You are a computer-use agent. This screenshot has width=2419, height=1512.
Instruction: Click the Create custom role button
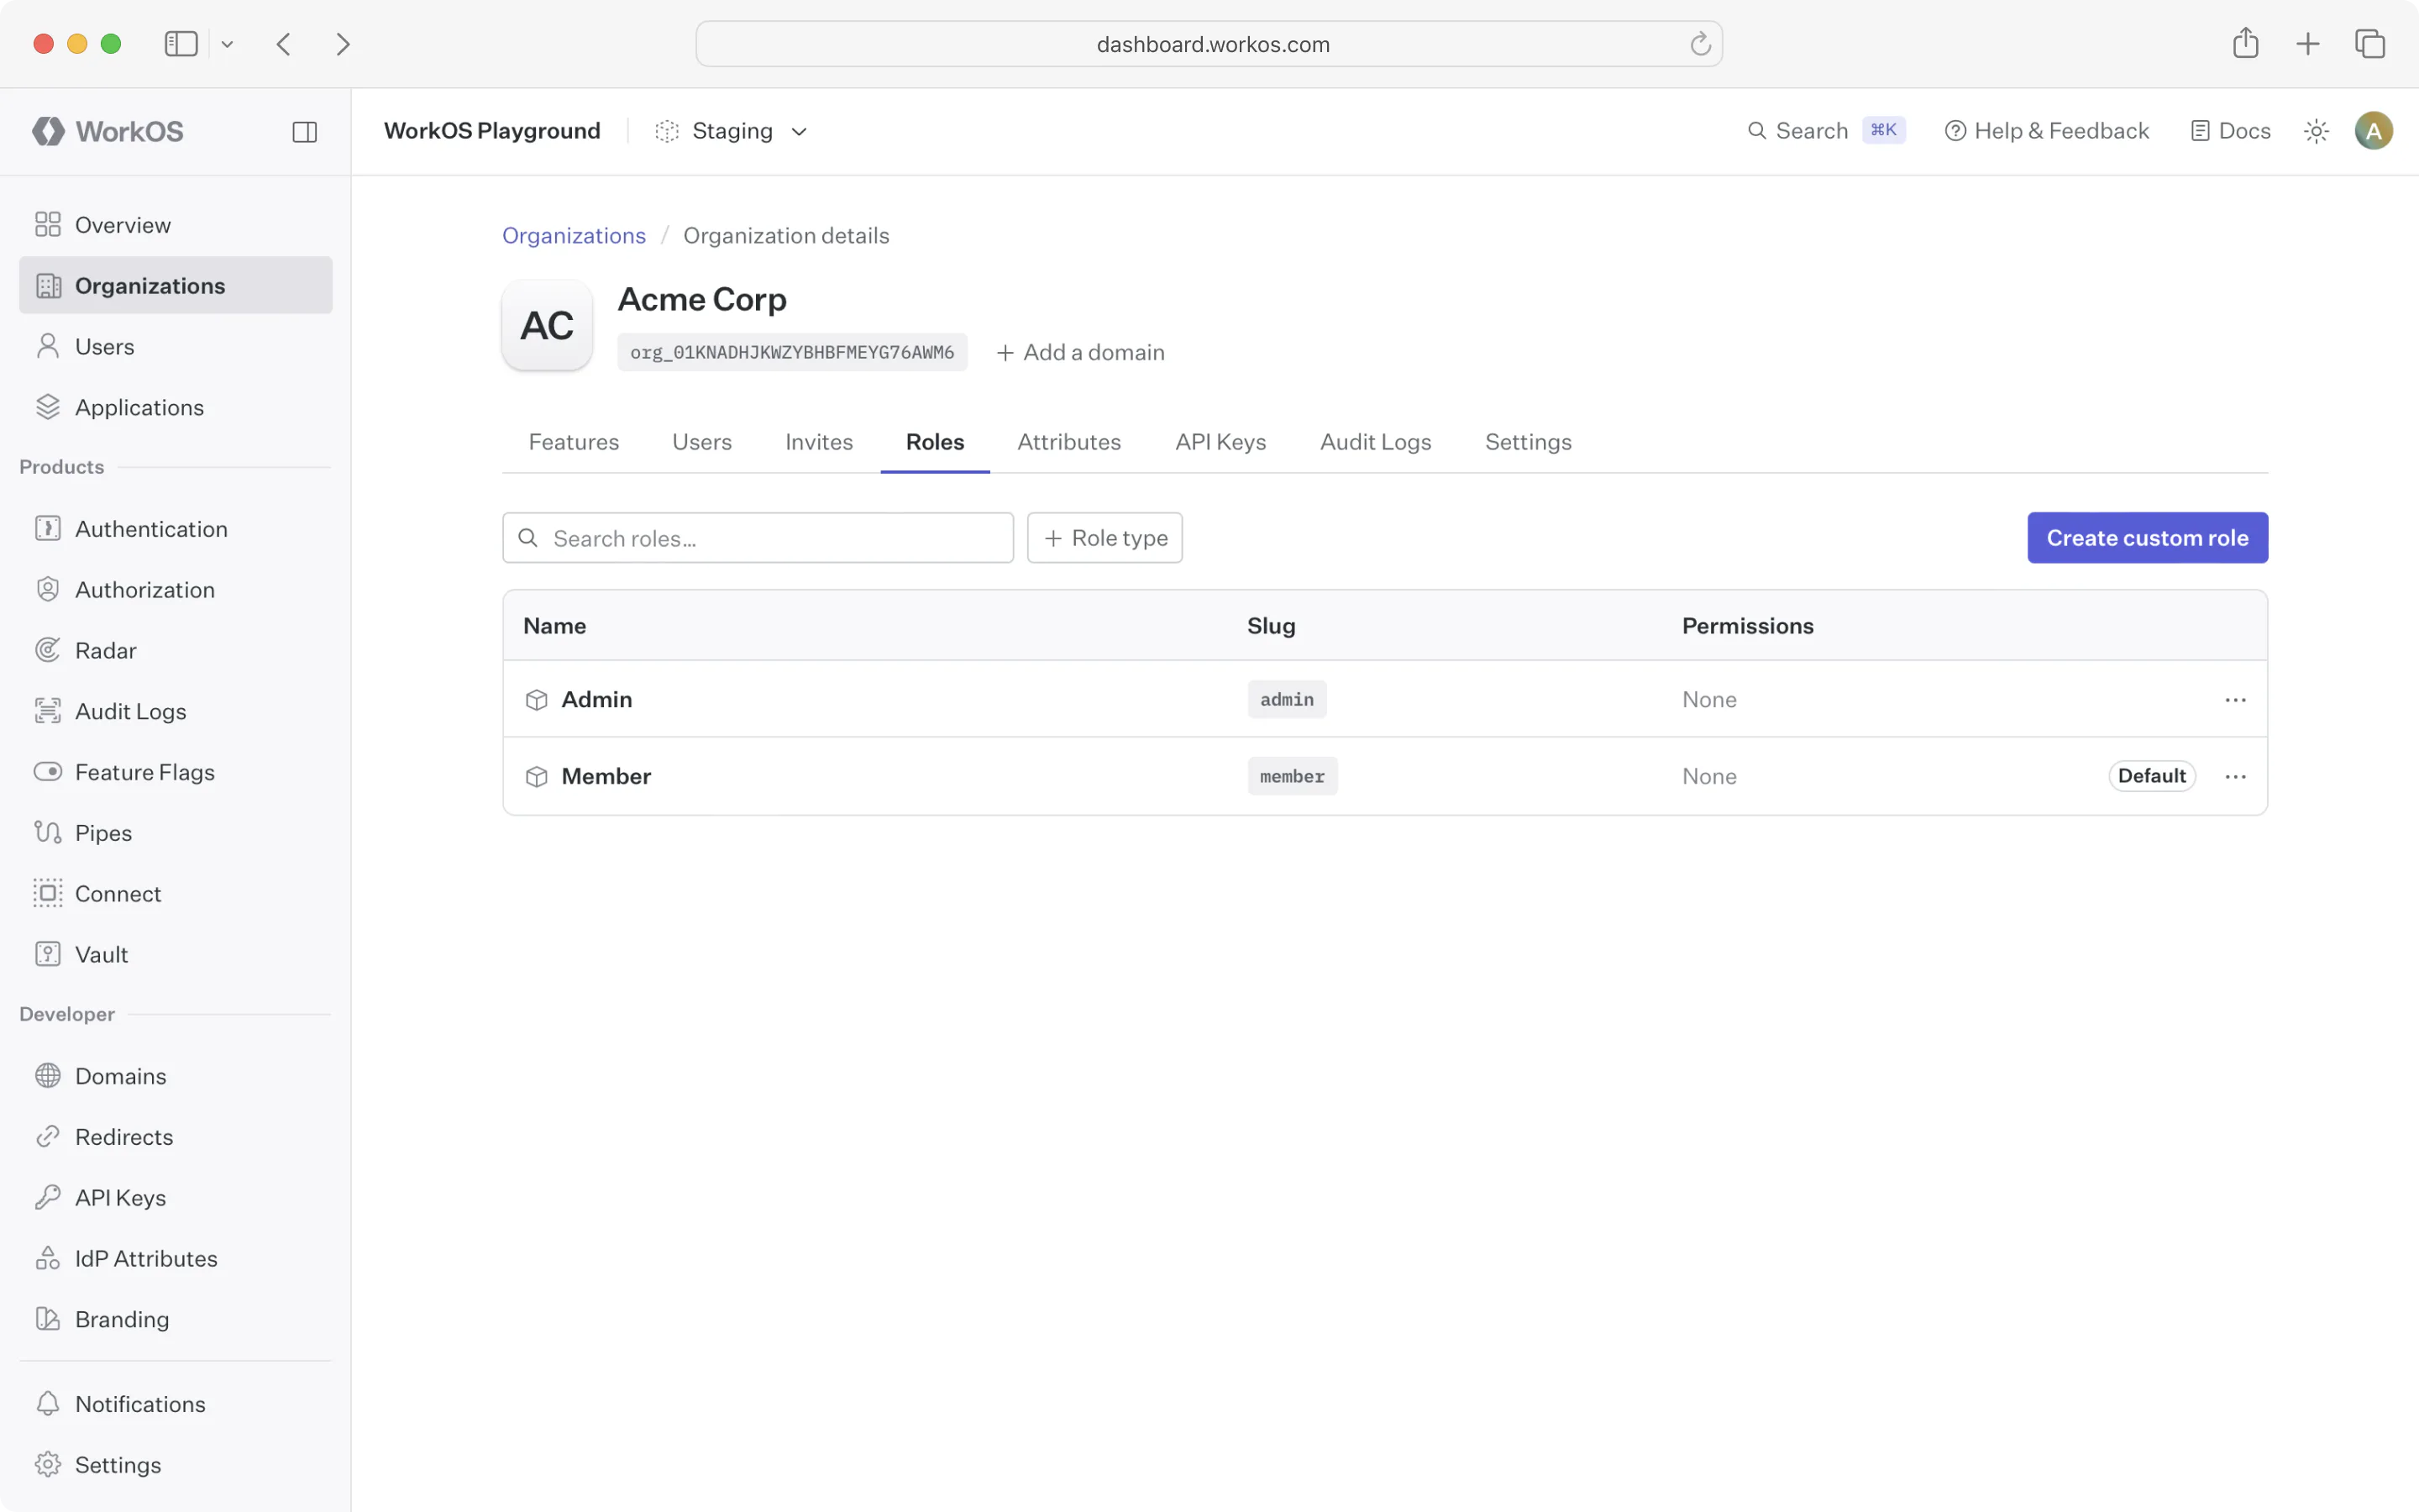(2147, 537)
